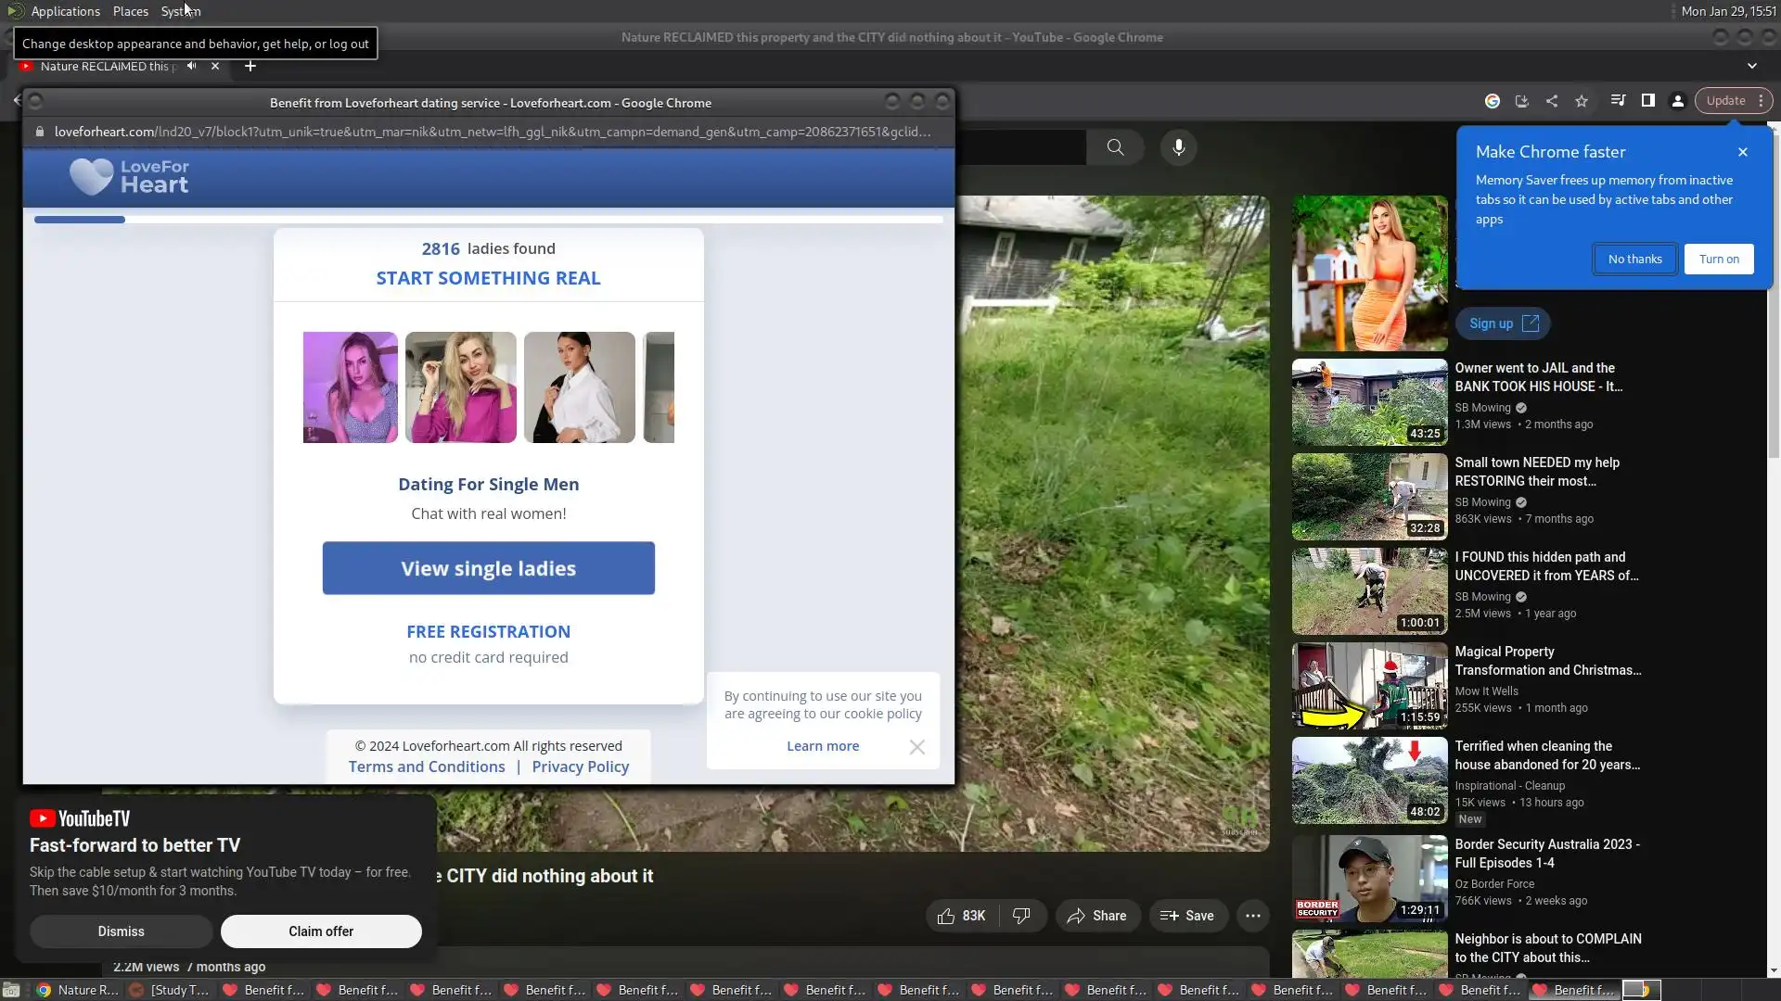The image size is (1781, 1001).
Task: Click the View single ladies button
Action: [488, 568]
